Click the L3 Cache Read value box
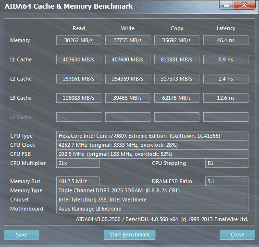Viewport: 259px width, 247px height. pos(79,98)
